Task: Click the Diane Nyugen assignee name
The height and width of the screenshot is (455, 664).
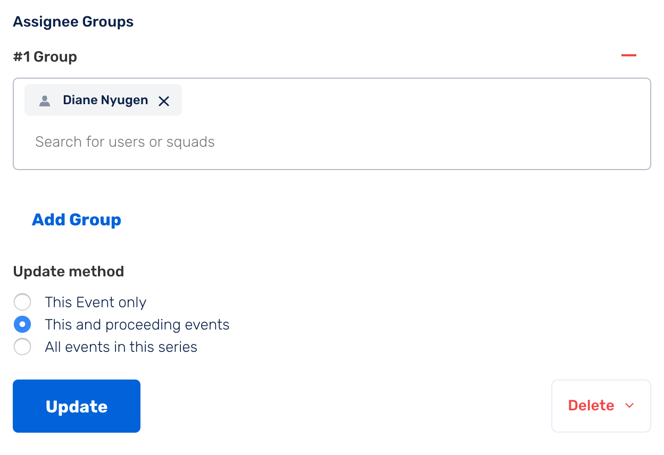Action: pyautogui.click(x=105, y=100)
